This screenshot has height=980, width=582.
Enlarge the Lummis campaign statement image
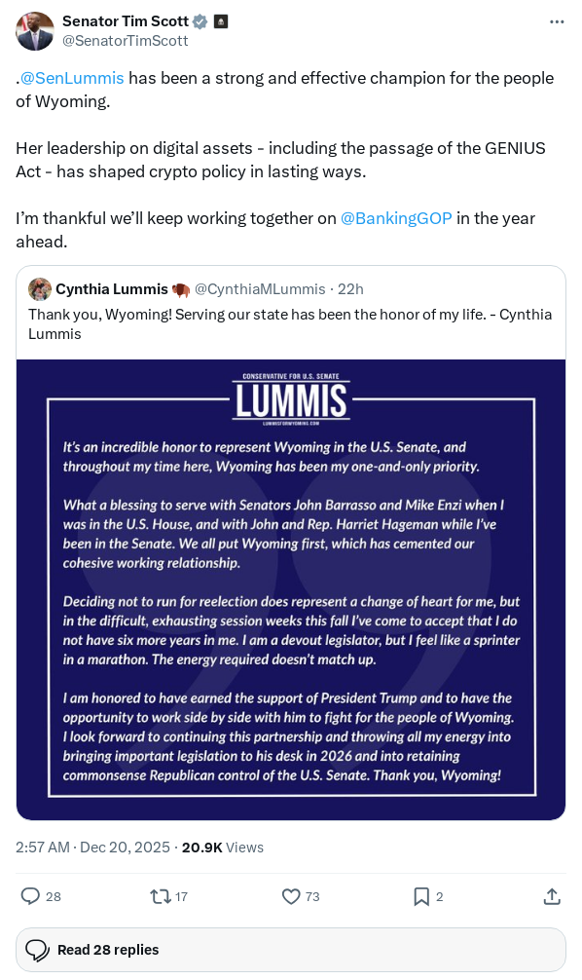click(x=290, y=589)
